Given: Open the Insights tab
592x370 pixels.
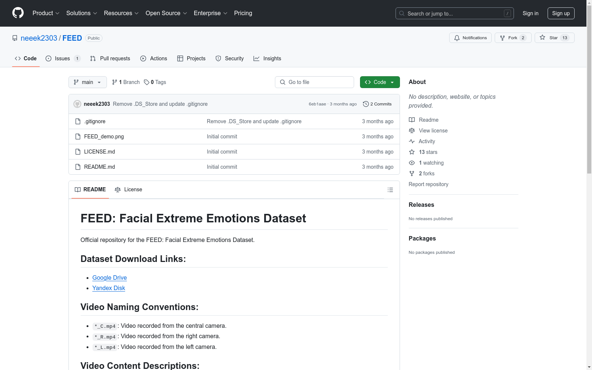Looking at the screenshot, I should [x=268, y=58].
